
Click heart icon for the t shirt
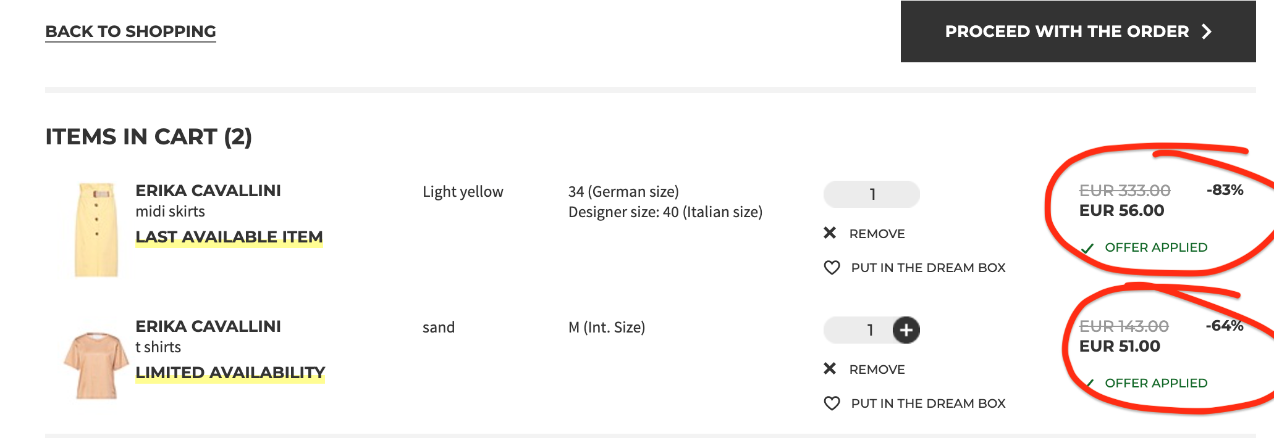click(832, 403)
